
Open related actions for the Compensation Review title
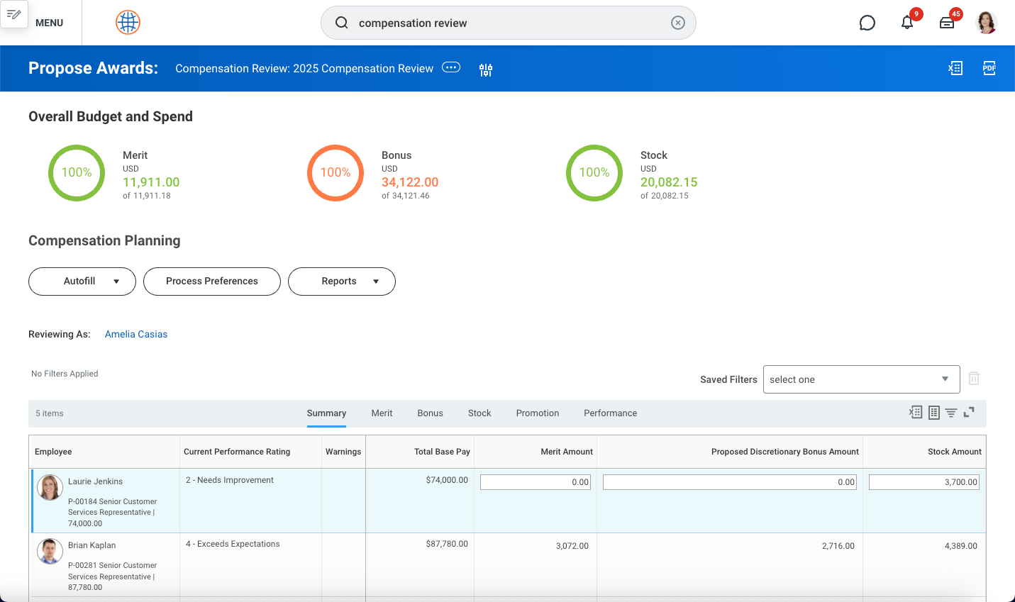click(451, 67)
